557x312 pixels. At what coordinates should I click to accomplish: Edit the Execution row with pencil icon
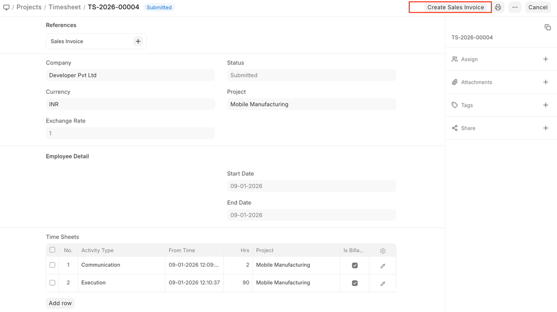click(x=382, y=284)
